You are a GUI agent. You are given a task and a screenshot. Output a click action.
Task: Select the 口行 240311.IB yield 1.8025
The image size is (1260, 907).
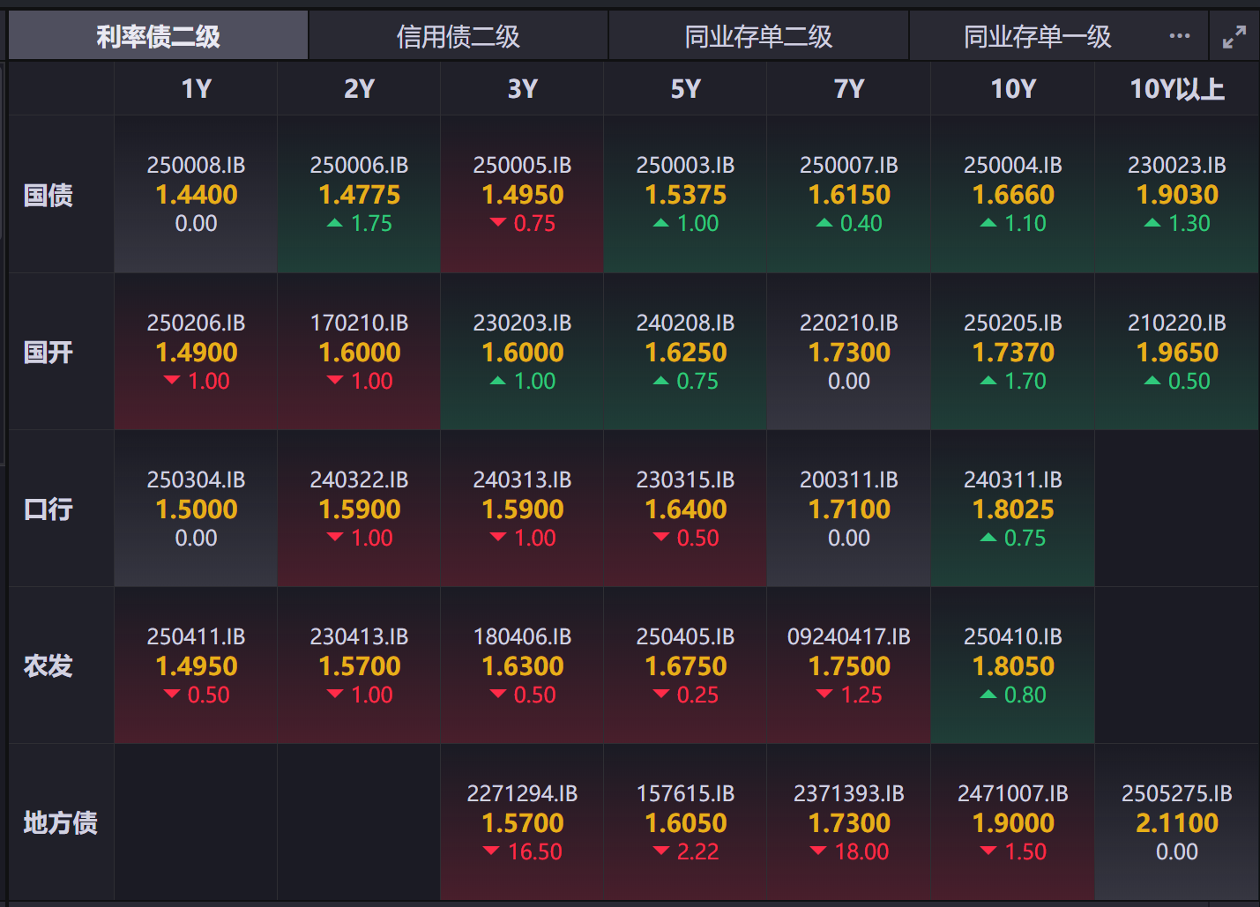click(x=1012, y=509)
